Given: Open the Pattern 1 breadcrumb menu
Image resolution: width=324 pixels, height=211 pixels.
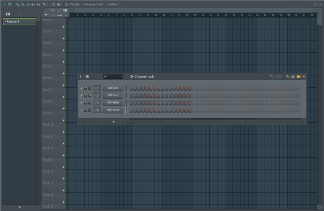Looking at the screenshot, I should coord(113,4).
